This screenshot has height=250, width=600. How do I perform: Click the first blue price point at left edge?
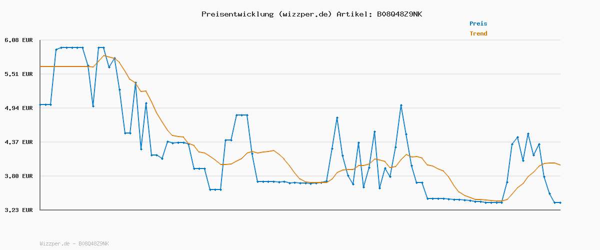[40, 104]
